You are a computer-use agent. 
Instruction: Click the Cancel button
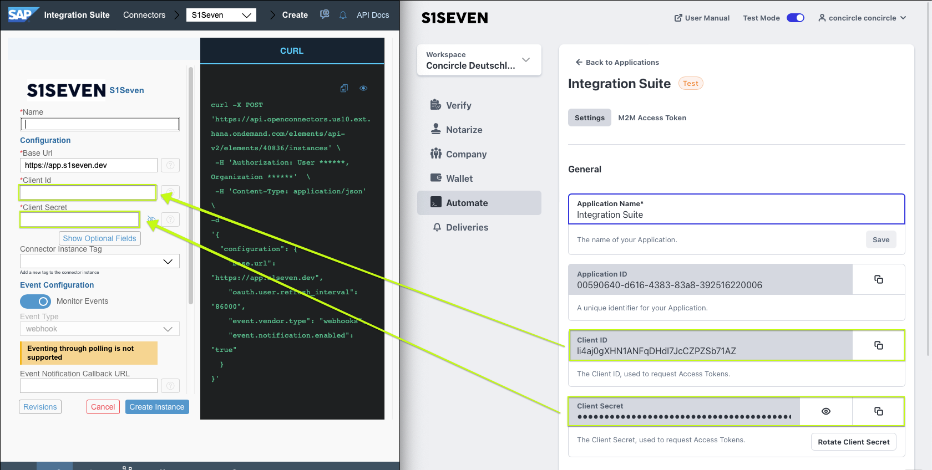coord(103,407)
